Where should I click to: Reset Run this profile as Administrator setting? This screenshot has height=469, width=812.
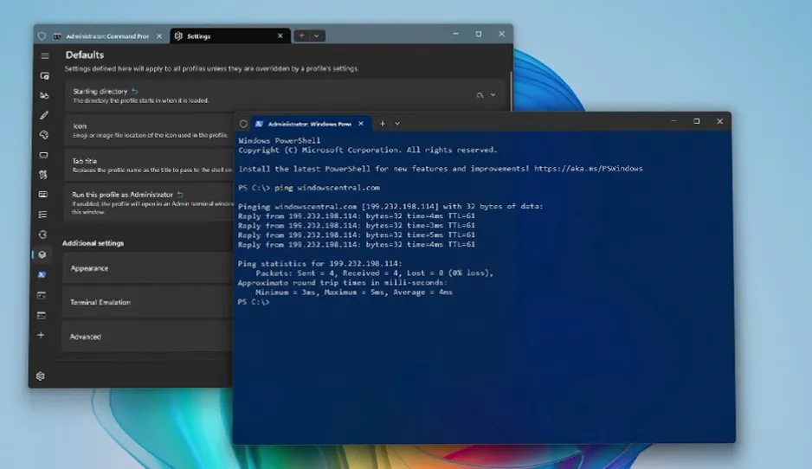pyautogui.click(x=180, y=195)
